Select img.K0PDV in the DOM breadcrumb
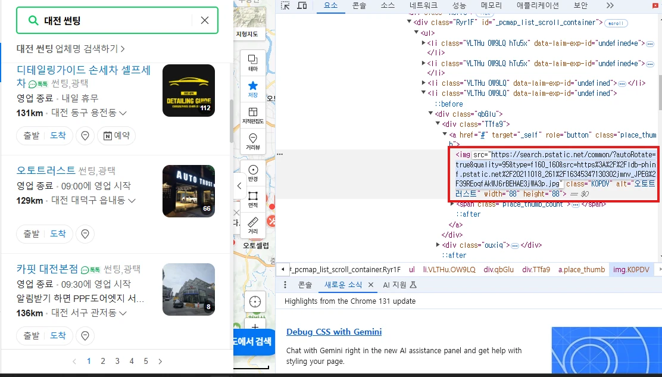The image size is (662, 377). coord(631,269)
